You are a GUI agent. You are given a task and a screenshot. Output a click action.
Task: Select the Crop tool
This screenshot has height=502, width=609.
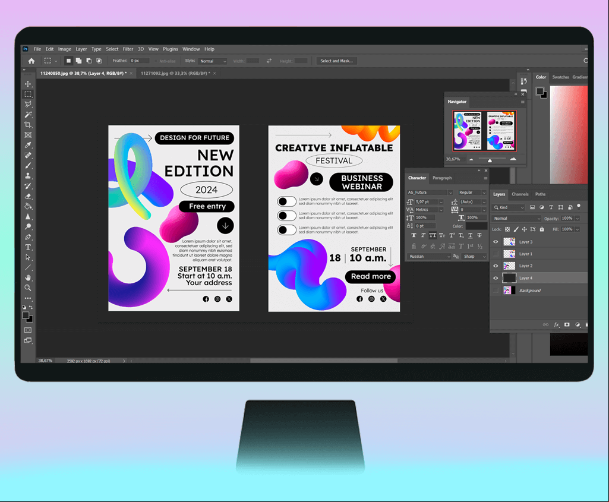[28, 125]
